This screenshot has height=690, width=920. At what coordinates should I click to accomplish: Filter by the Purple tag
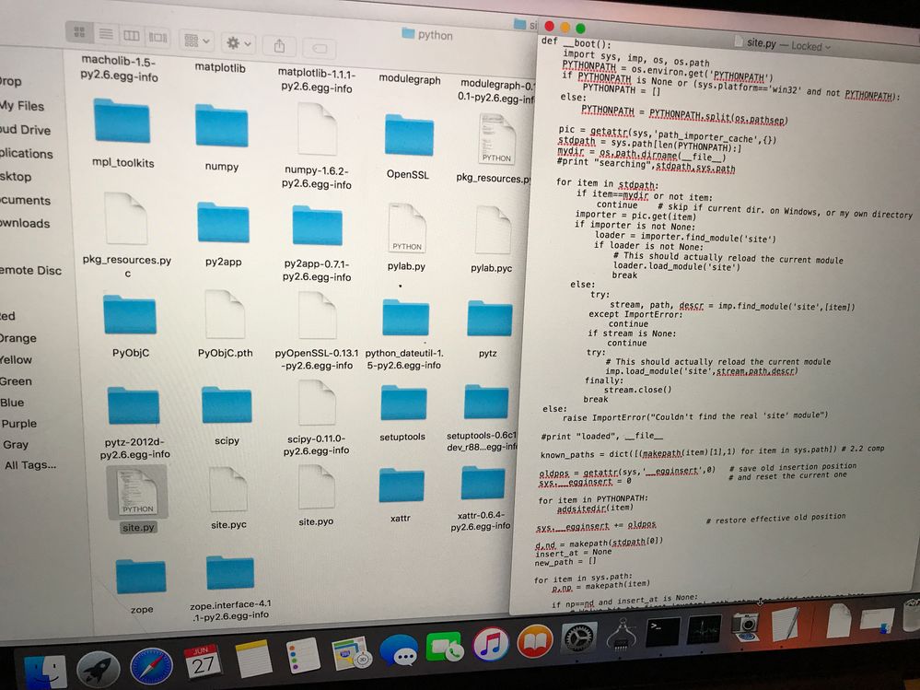pos(18,424)
